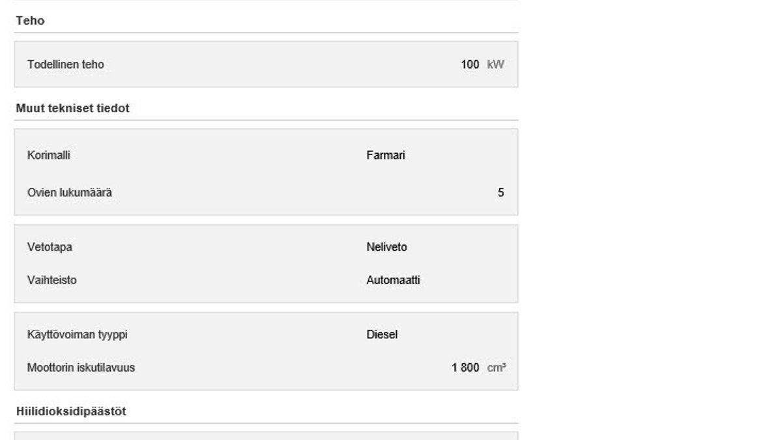Click the panel below the Hiilidioksidipäästöt heading
782x440 pixels.
(x=266, y=435)
